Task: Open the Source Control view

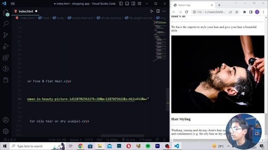Action: [x=5, y=35]
